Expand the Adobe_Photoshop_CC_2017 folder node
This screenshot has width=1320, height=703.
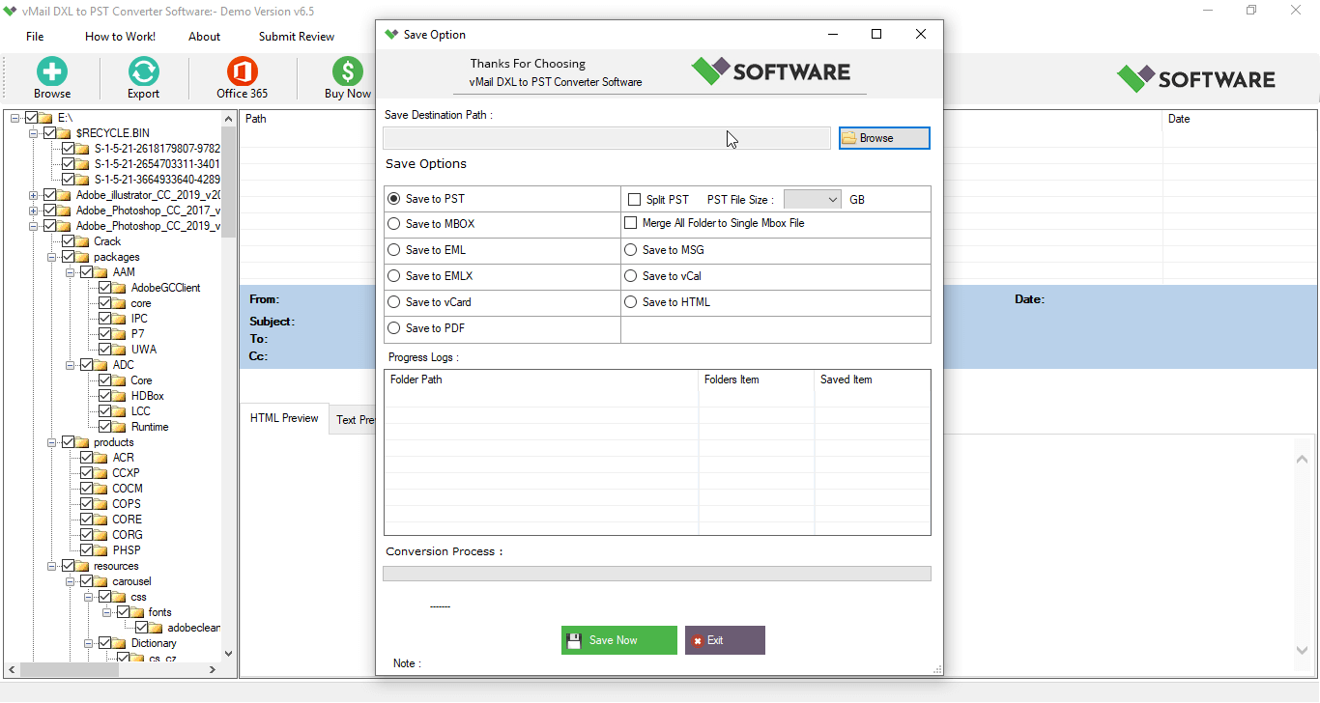tap(35, 211)
